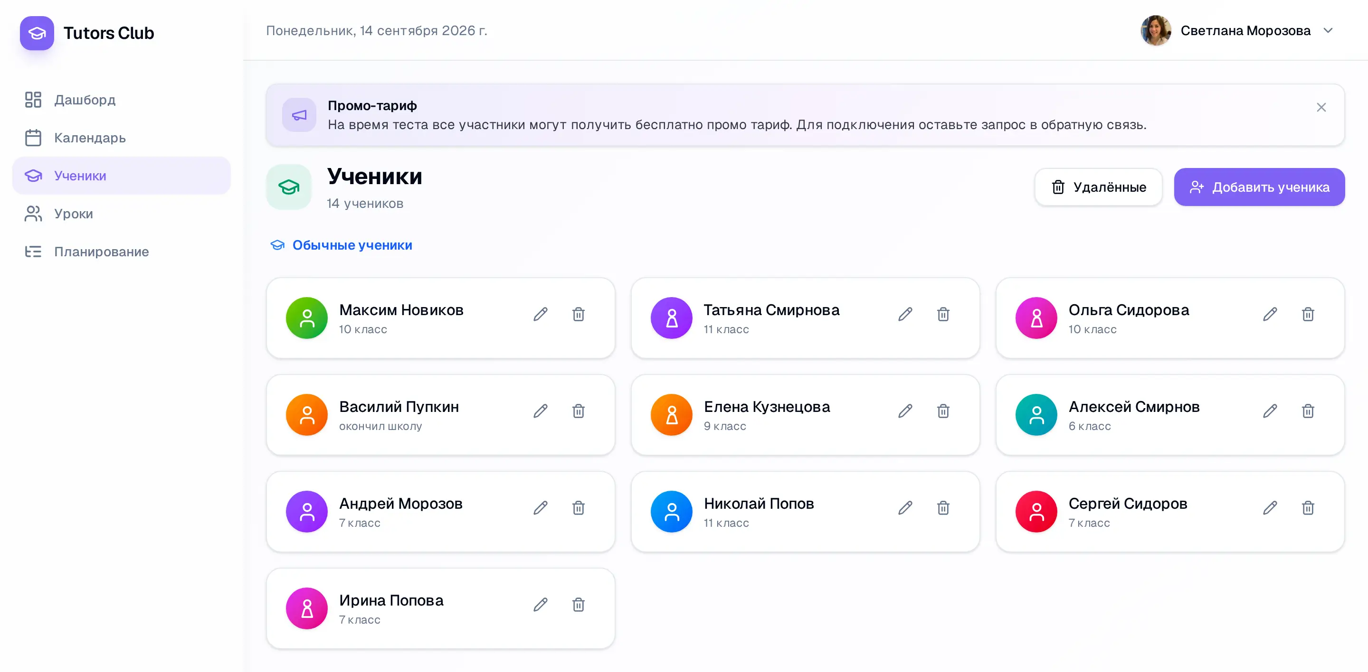Remove Василий Пупкин using trash icon
This screenshot has height=672, width=1368.
[579, 411]
